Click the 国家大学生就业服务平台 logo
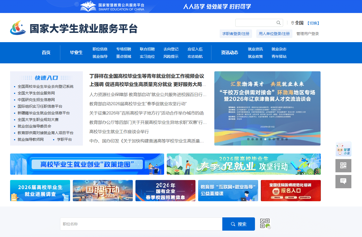 (x=74, y=28)
